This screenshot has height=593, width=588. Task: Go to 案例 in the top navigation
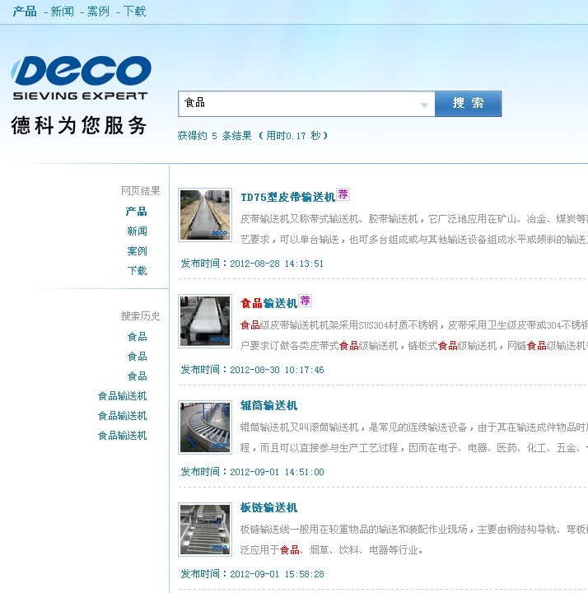point(98,12)
